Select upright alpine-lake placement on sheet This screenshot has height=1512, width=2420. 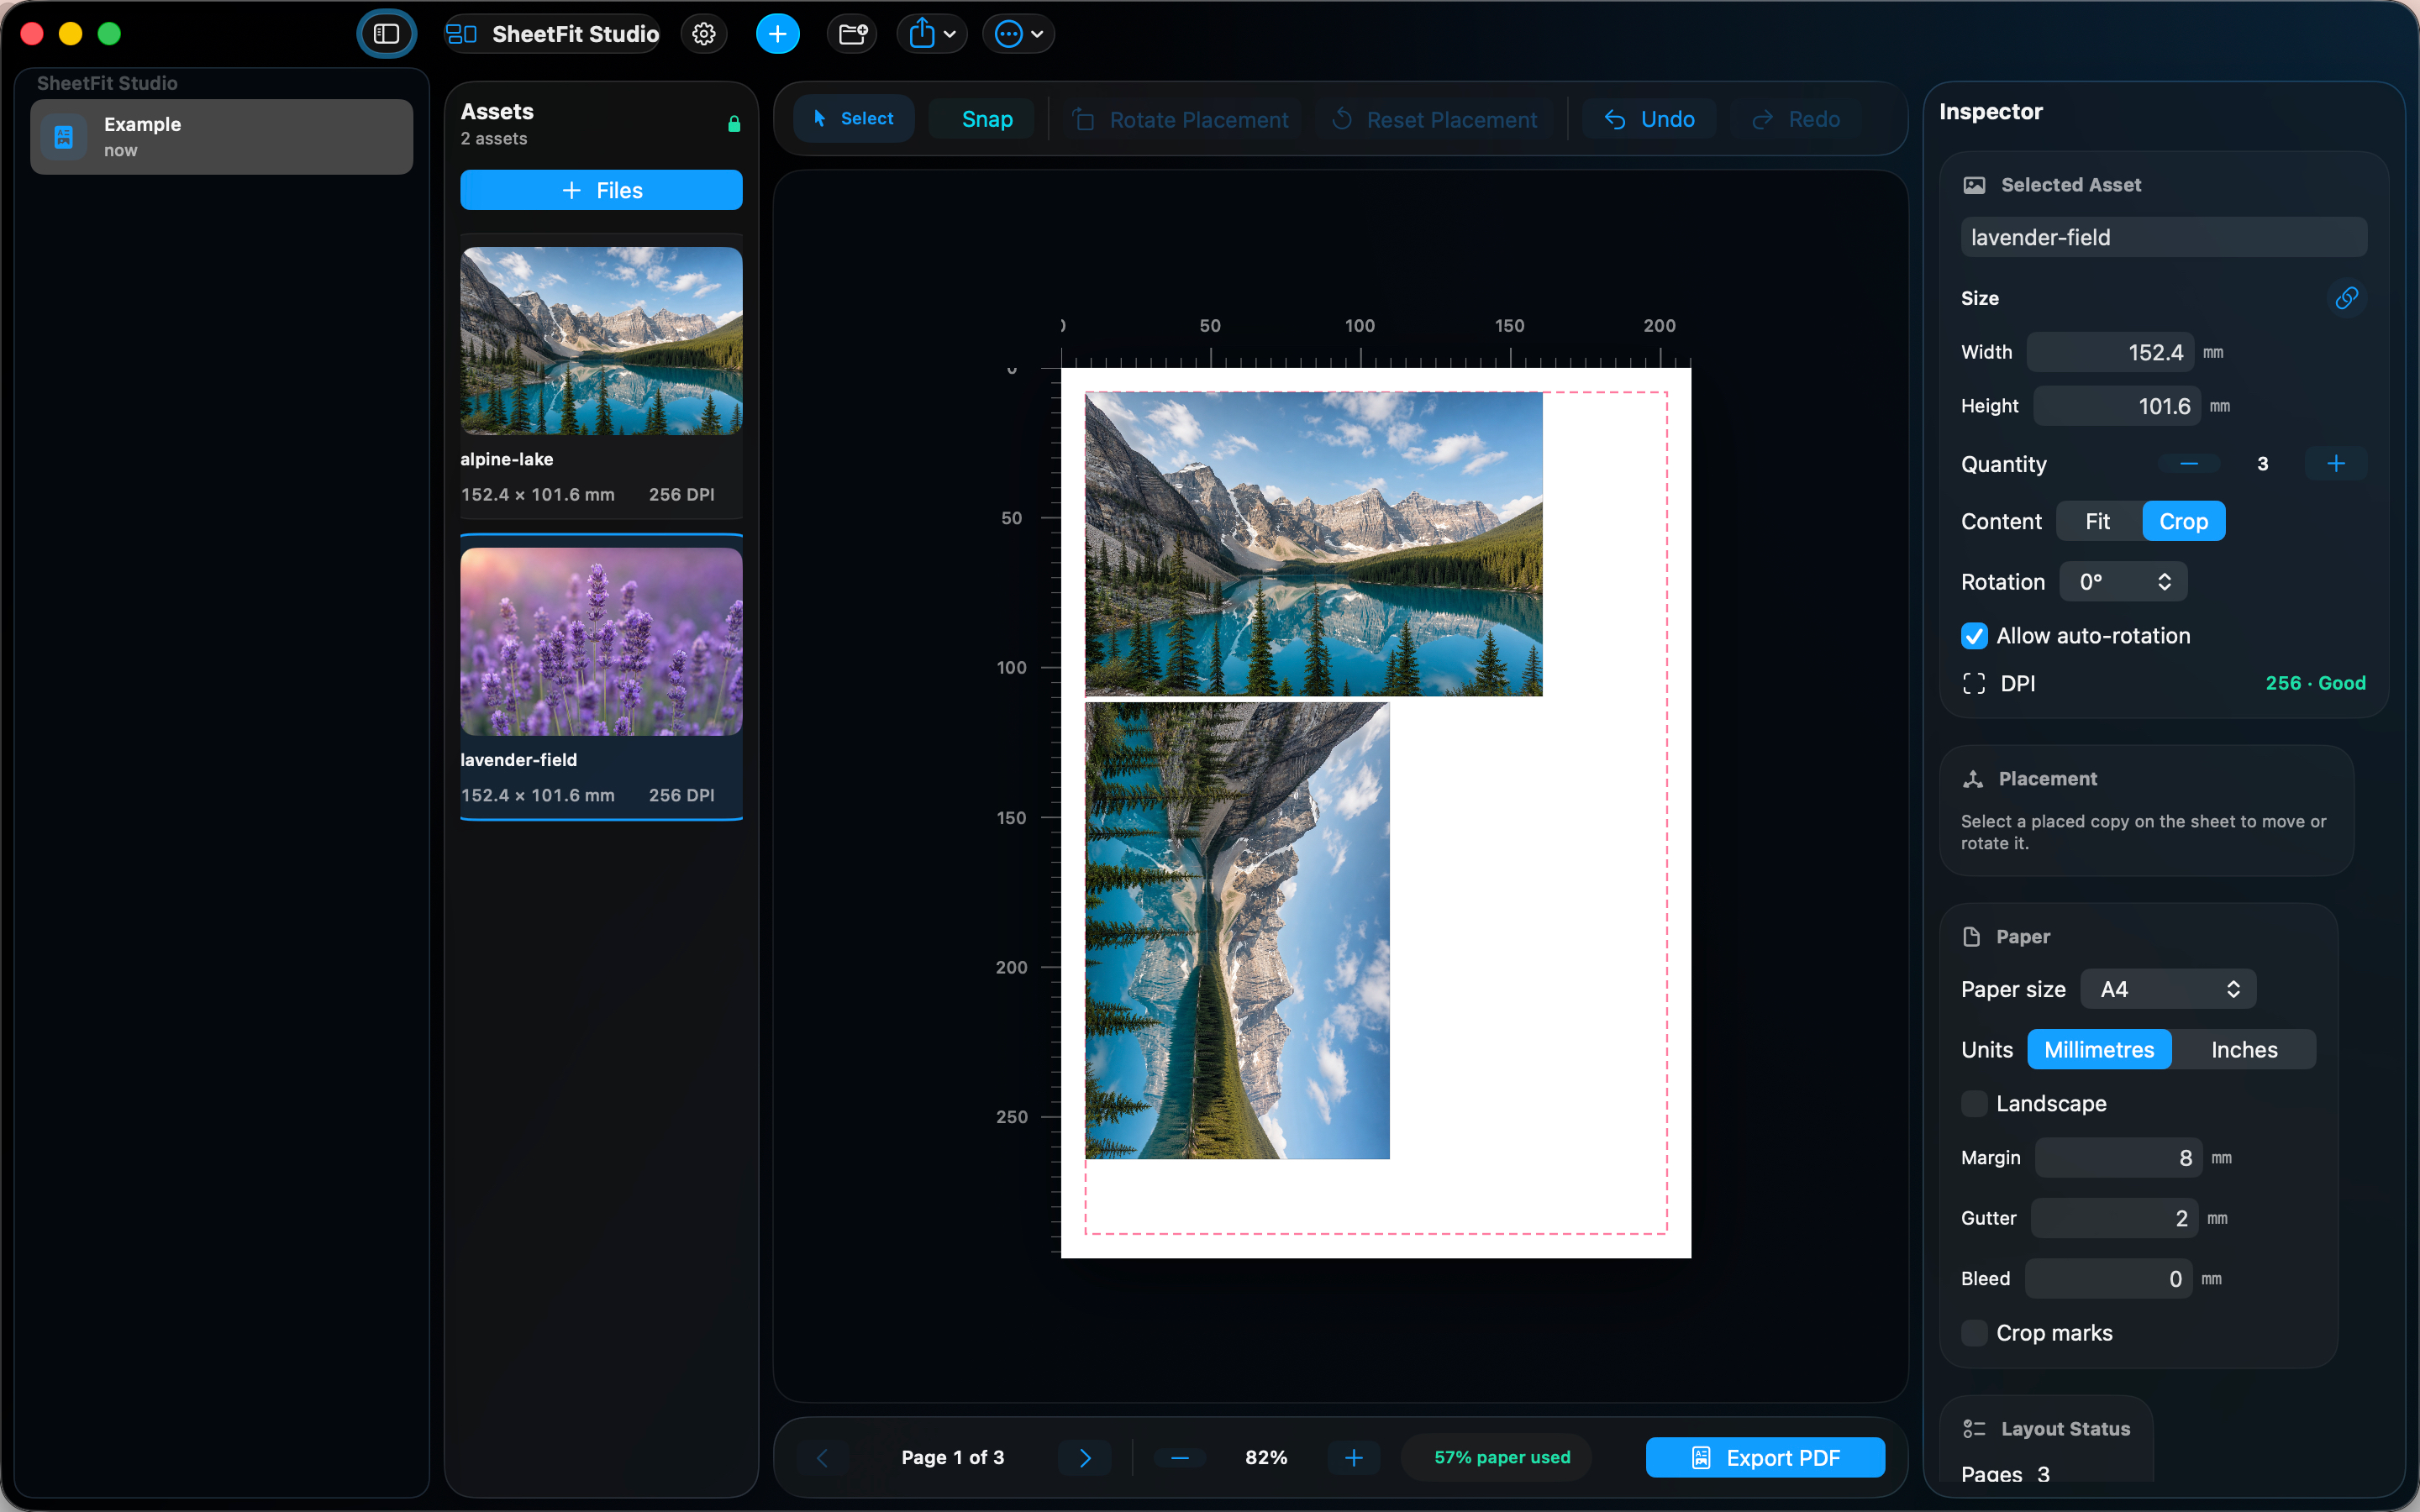pos(1313,544)
